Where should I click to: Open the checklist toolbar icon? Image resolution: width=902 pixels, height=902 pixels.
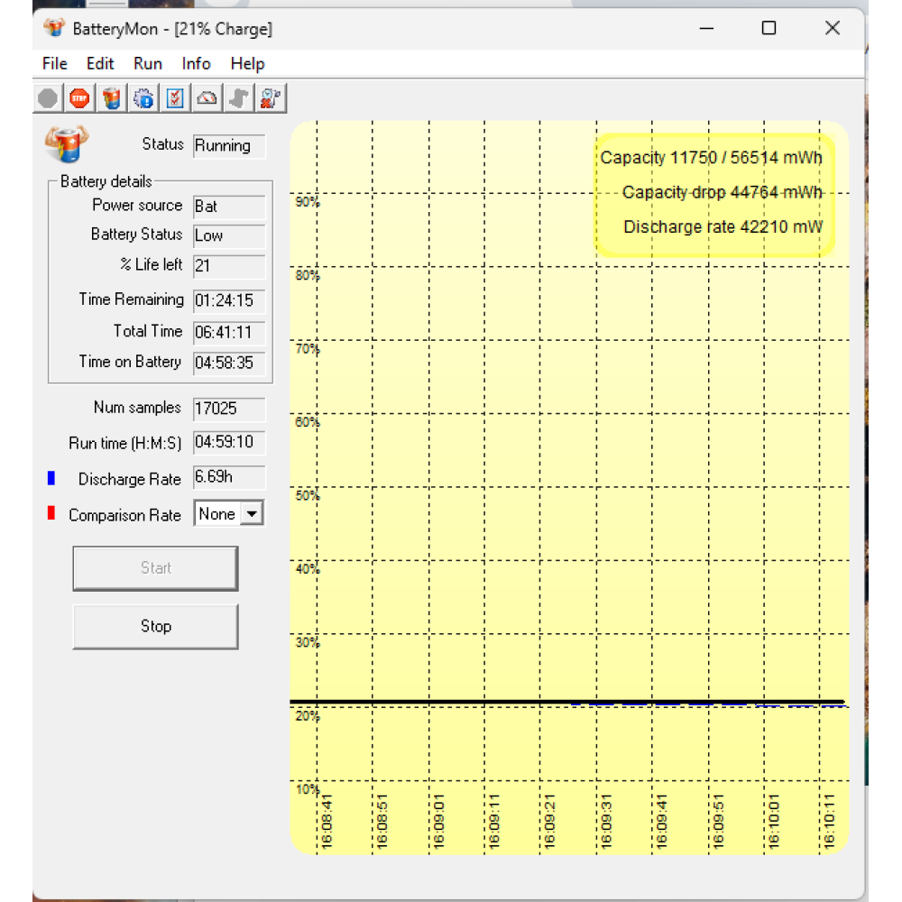[x=175, y=98]
